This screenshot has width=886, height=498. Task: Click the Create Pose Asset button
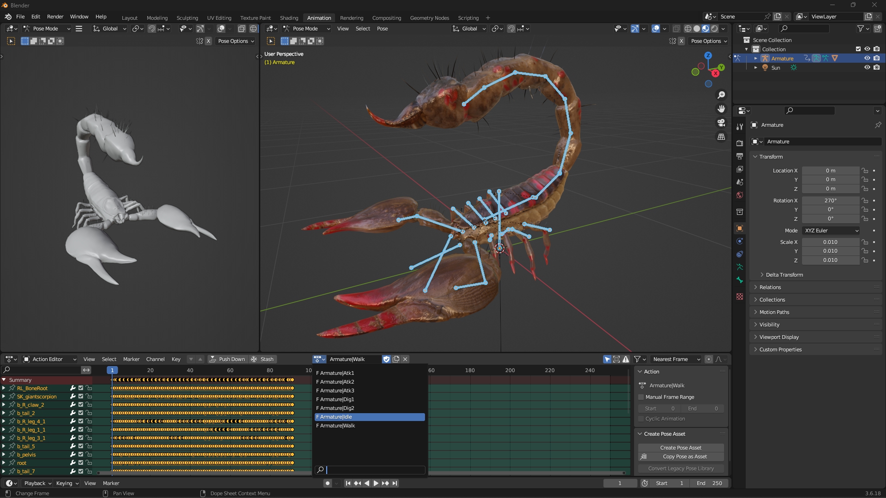pos(681,448)
